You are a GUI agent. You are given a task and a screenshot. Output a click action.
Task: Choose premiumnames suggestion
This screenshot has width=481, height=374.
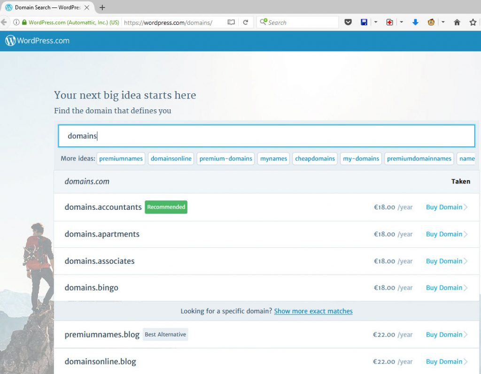pyautogui.click(x=121, y=159)
